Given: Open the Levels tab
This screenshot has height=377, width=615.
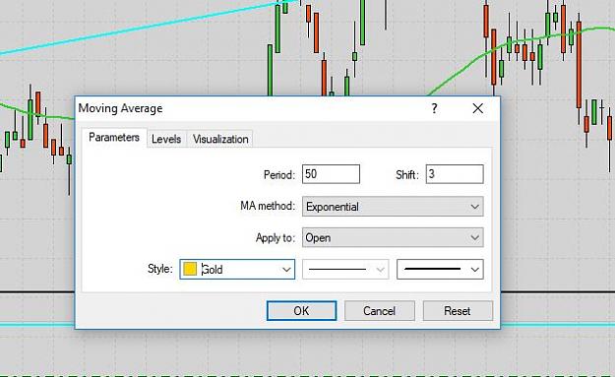Looking at the screenshot, I should pyautogui.click(x=166, y=139).
